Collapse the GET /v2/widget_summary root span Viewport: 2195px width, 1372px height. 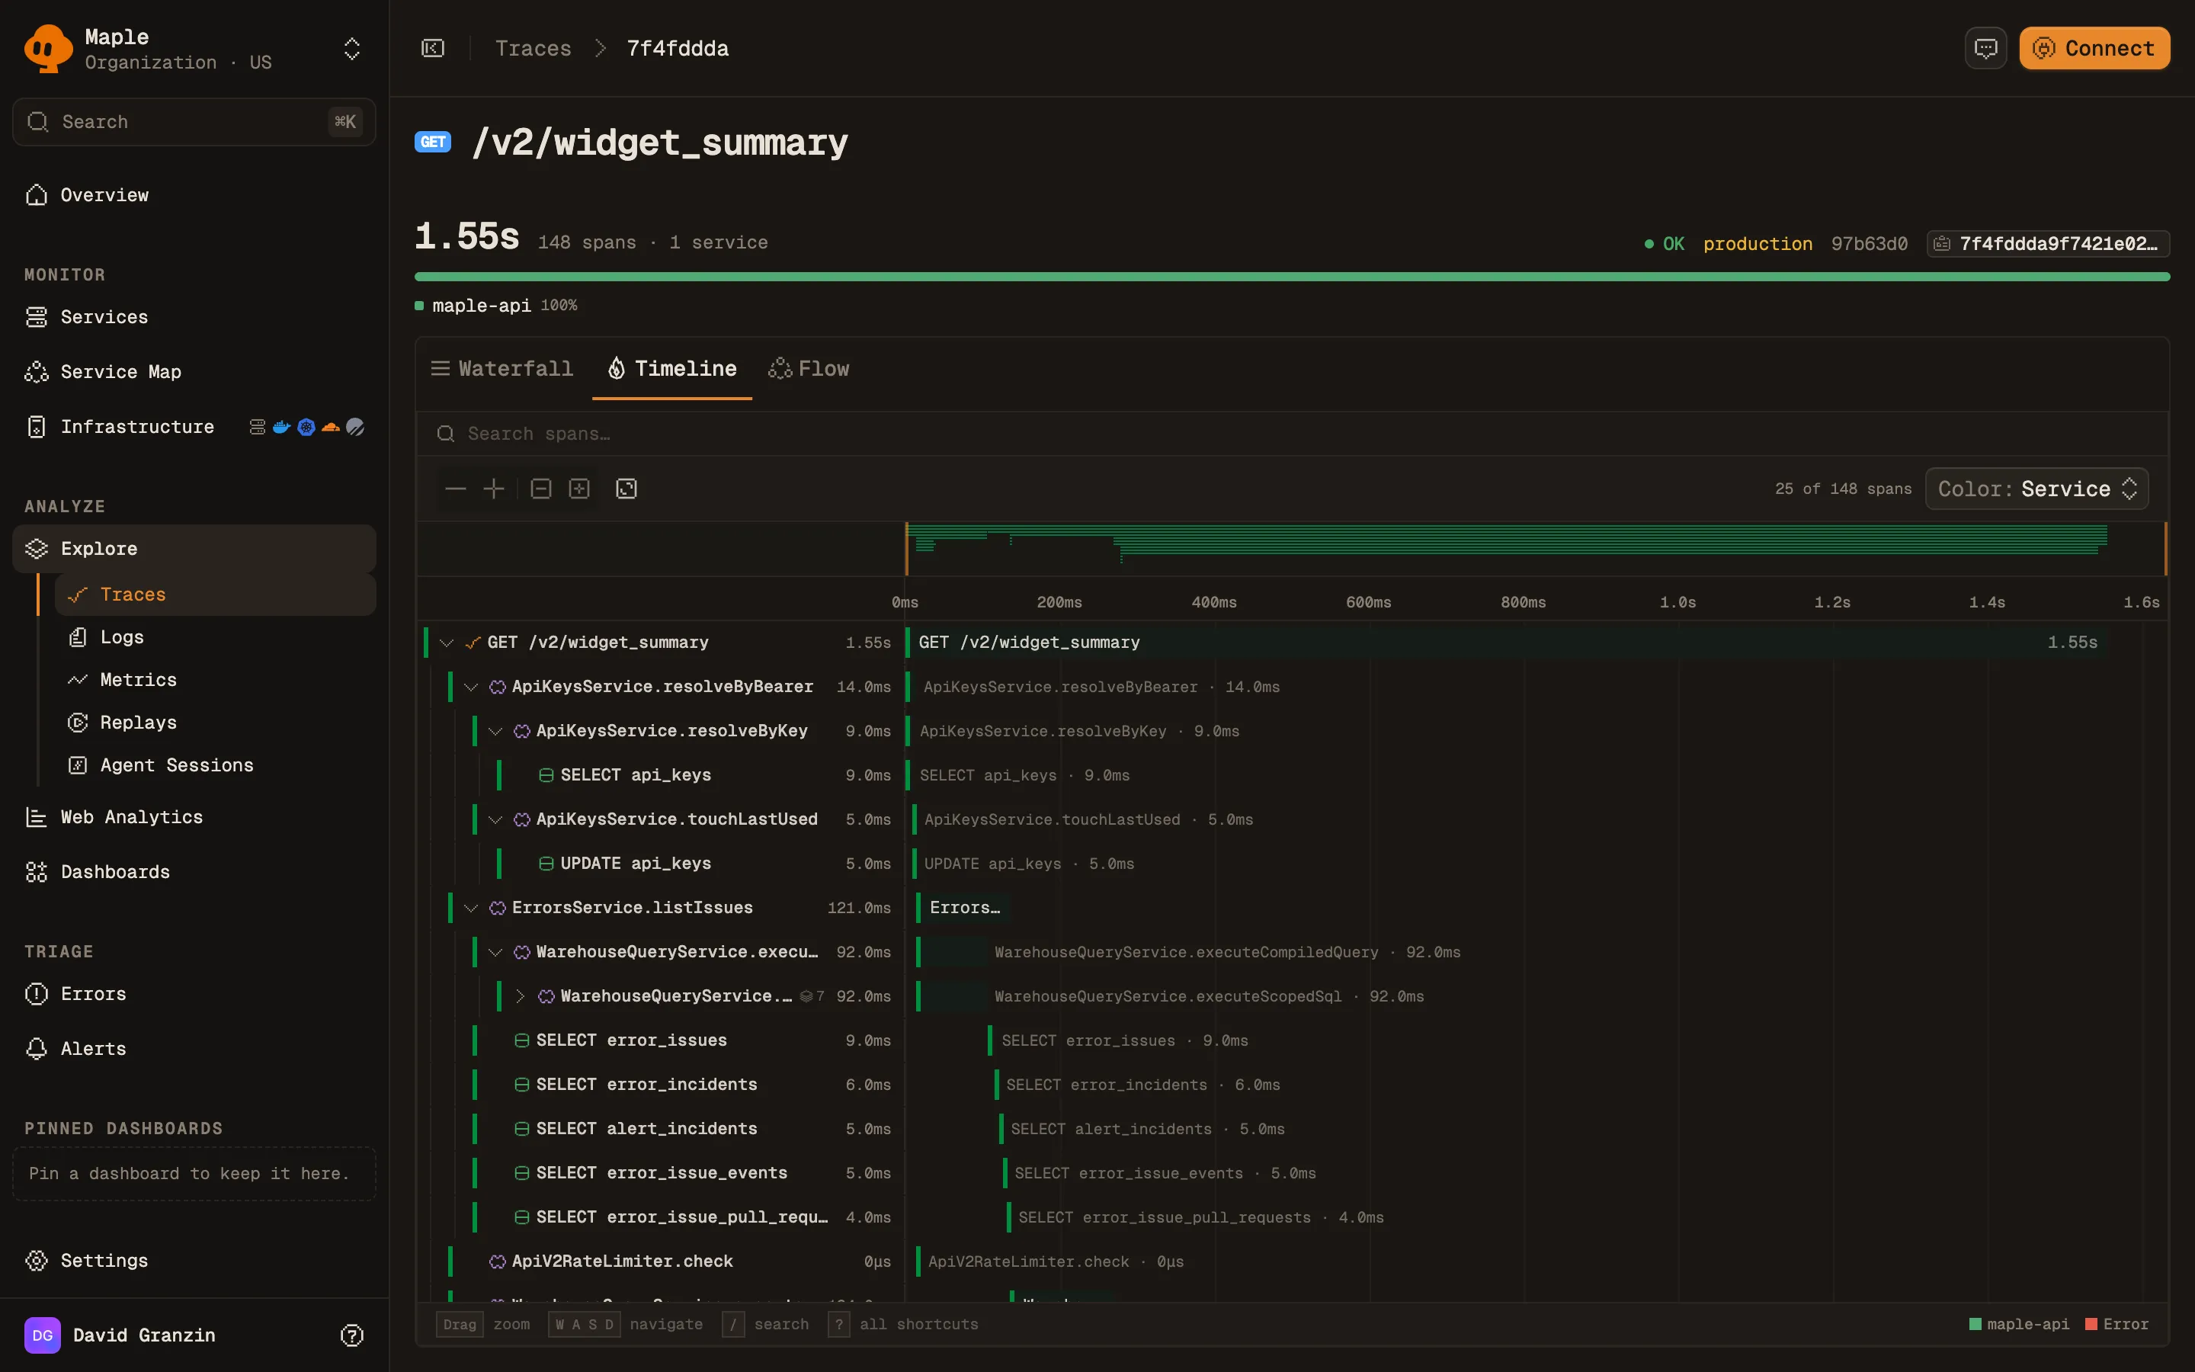[x=447, y=643]
